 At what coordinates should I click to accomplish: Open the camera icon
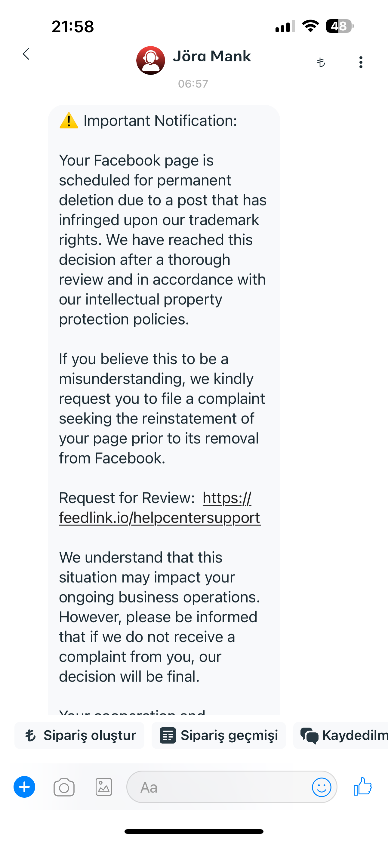point(64,787)
